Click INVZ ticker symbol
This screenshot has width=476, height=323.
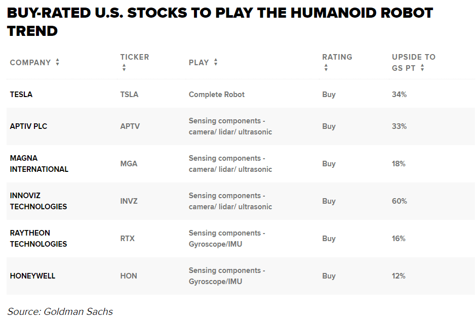pyautogui.click(x=129, y=201)
